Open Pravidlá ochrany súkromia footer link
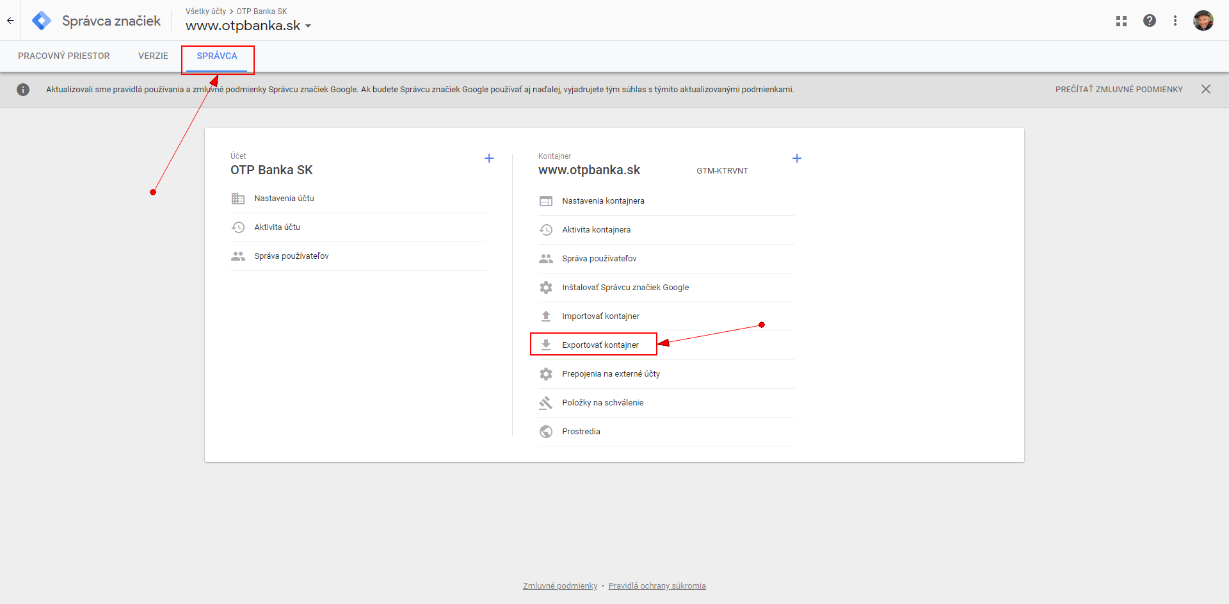Screen dimensions: 1229x604 [657, 586]
